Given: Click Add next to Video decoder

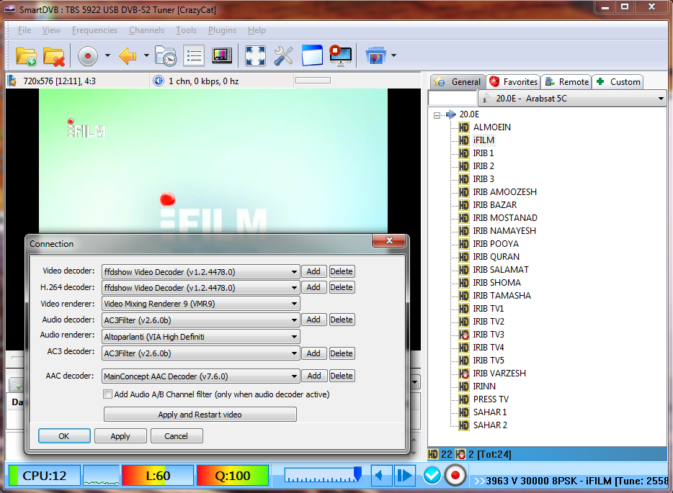Looking at the screenshot, I should click(x=313, y=271).
